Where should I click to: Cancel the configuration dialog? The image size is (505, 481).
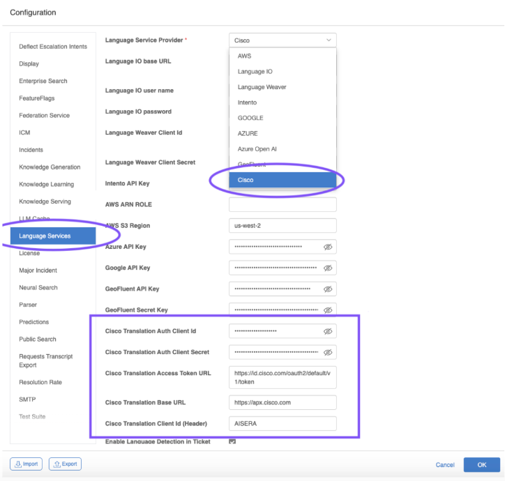(445, 464)
